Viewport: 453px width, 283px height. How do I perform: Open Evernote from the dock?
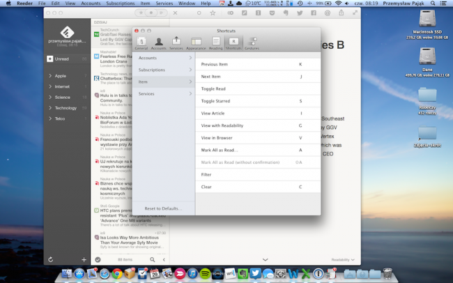243,273
